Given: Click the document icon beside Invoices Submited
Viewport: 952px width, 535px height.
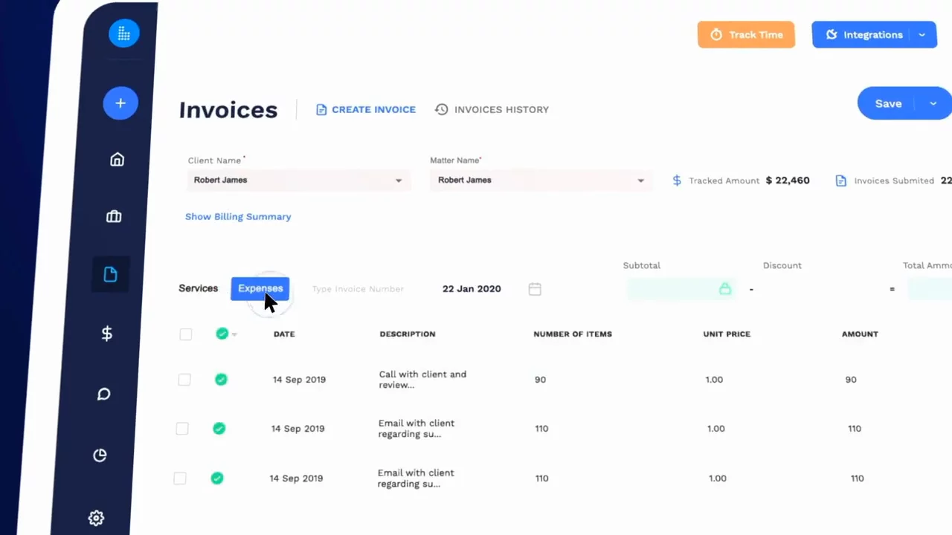Looking at the screenshot, I should coord(841,181).
